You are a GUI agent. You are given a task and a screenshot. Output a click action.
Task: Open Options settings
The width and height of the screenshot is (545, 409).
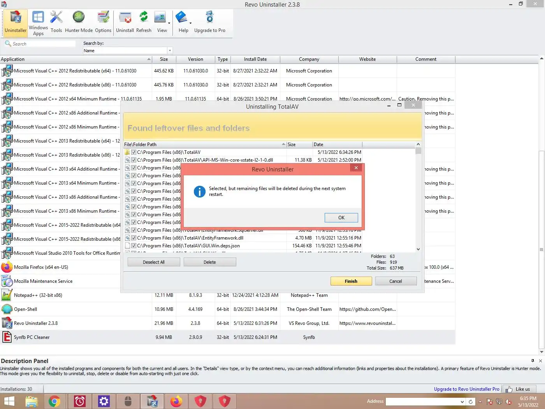103,23
